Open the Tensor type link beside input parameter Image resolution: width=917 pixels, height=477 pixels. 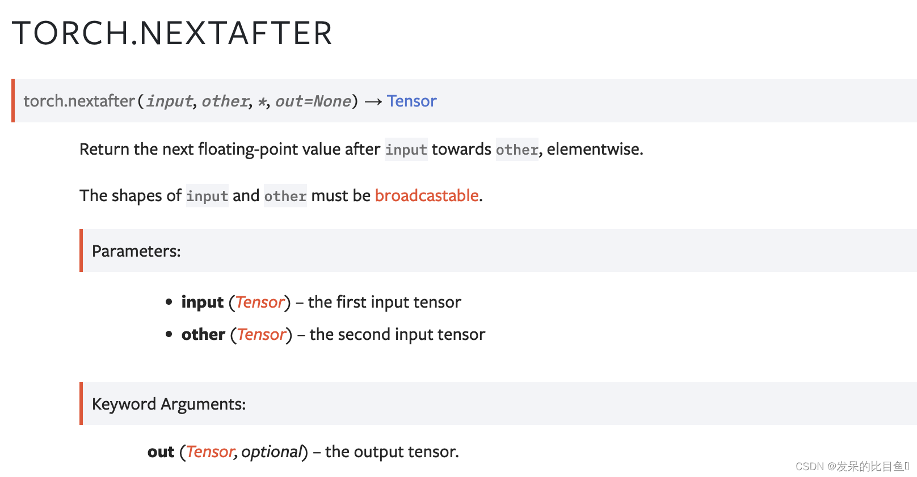259,302
